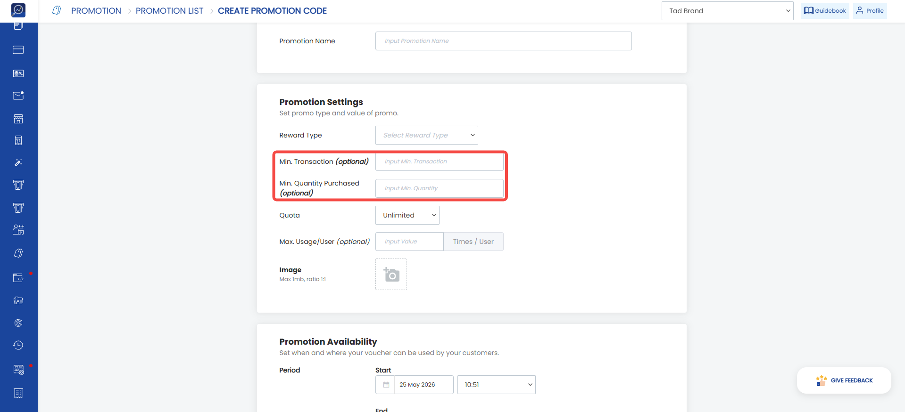Open the price tags icon in sidebar

coord(18,253)
